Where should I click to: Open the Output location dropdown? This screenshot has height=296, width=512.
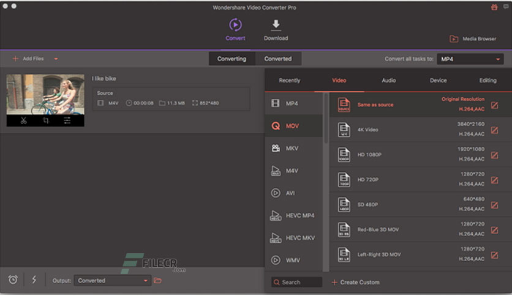[113, 280]
